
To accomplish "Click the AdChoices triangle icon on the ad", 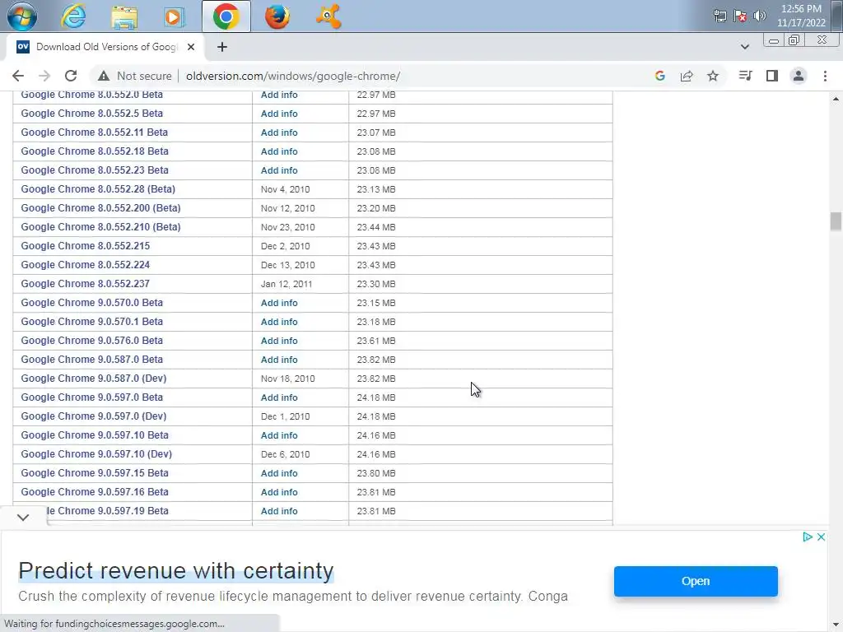I will coord(807,537).
